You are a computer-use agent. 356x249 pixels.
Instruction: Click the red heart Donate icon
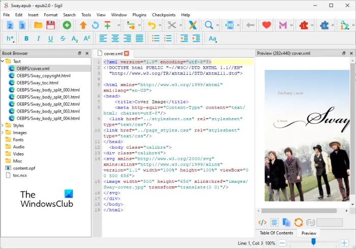click(x=266, y=25)
